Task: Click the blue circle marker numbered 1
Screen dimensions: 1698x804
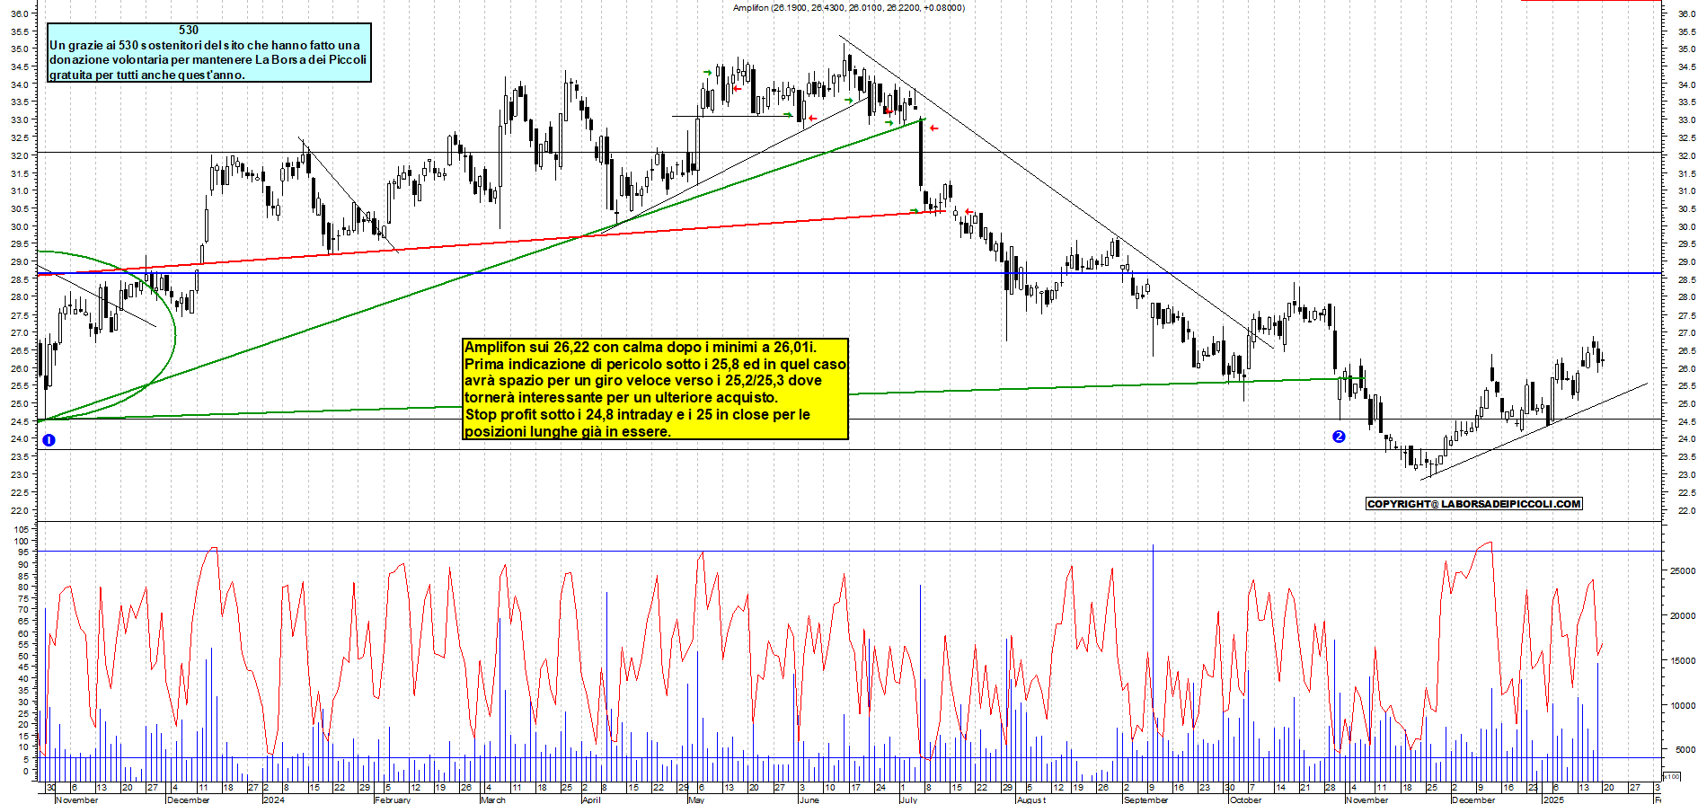Action: [x=49, y=440]
